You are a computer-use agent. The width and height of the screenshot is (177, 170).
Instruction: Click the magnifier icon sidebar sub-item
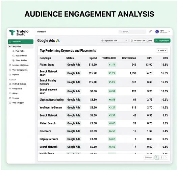click(x=13, y=56)
